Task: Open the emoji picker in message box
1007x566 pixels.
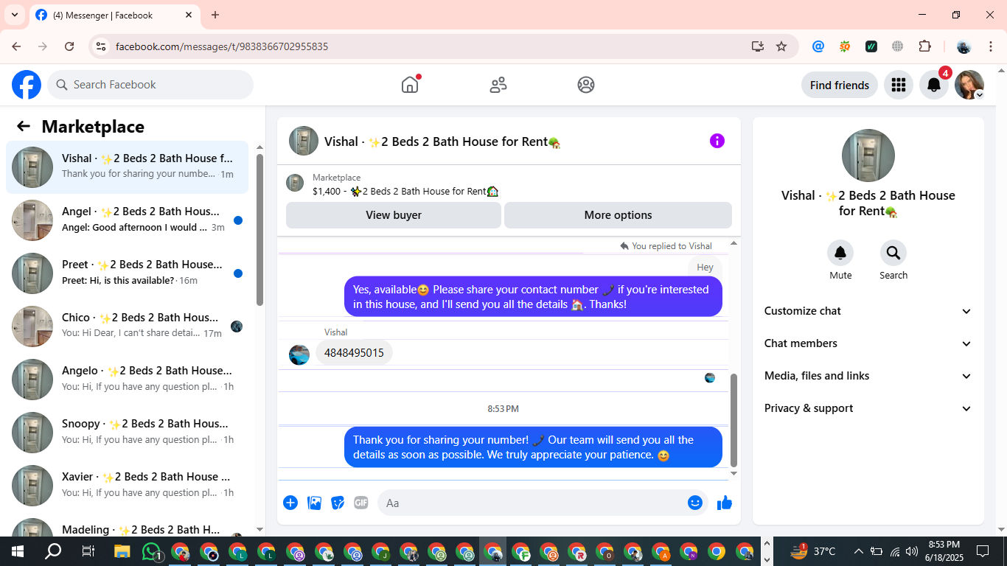Action: click(695, 503)
